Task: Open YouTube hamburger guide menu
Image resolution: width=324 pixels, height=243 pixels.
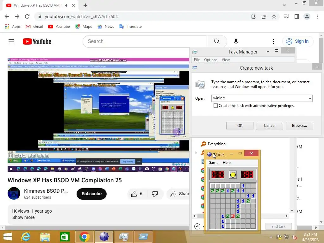Action: point(11,41)
